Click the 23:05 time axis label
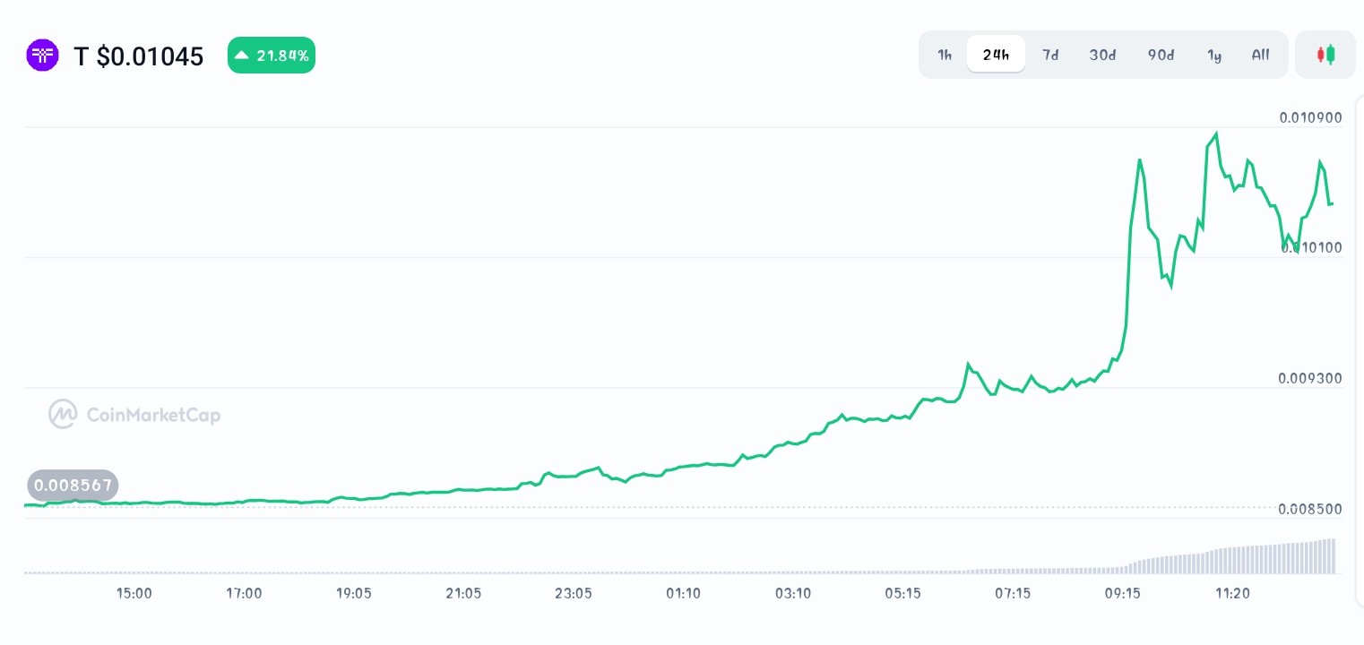 tap(574, 593)
